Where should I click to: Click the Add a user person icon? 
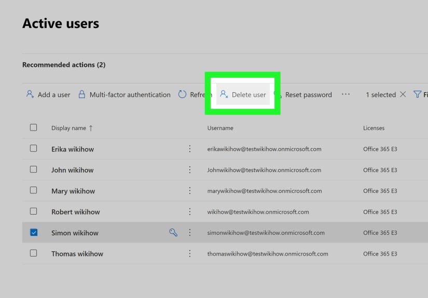(30, 94)
